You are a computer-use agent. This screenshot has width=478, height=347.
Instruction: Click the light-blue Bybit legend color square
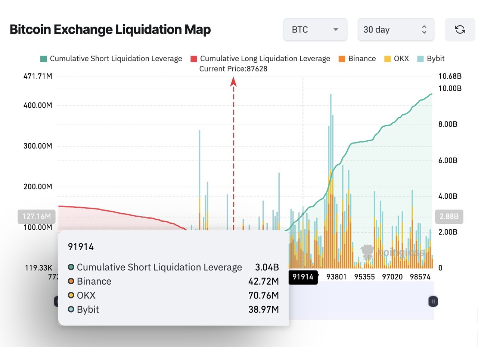[421, 59]
